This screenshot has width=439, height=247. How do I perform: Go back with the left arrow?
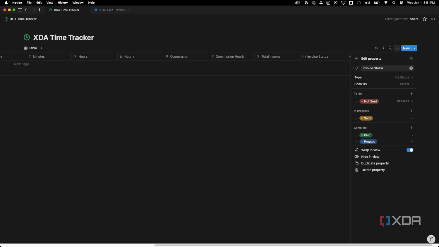pos(27,10)
